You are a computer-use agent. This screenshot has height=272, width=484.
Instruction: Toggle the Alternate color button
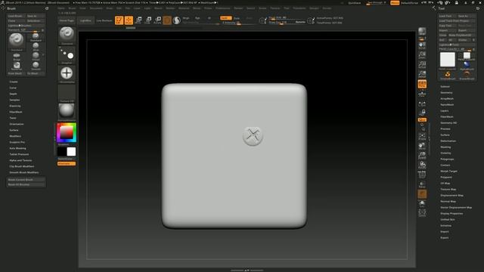[67, 163]
